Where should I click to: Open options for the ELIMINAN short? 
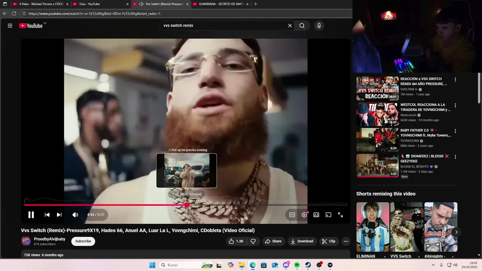[385, 257]
